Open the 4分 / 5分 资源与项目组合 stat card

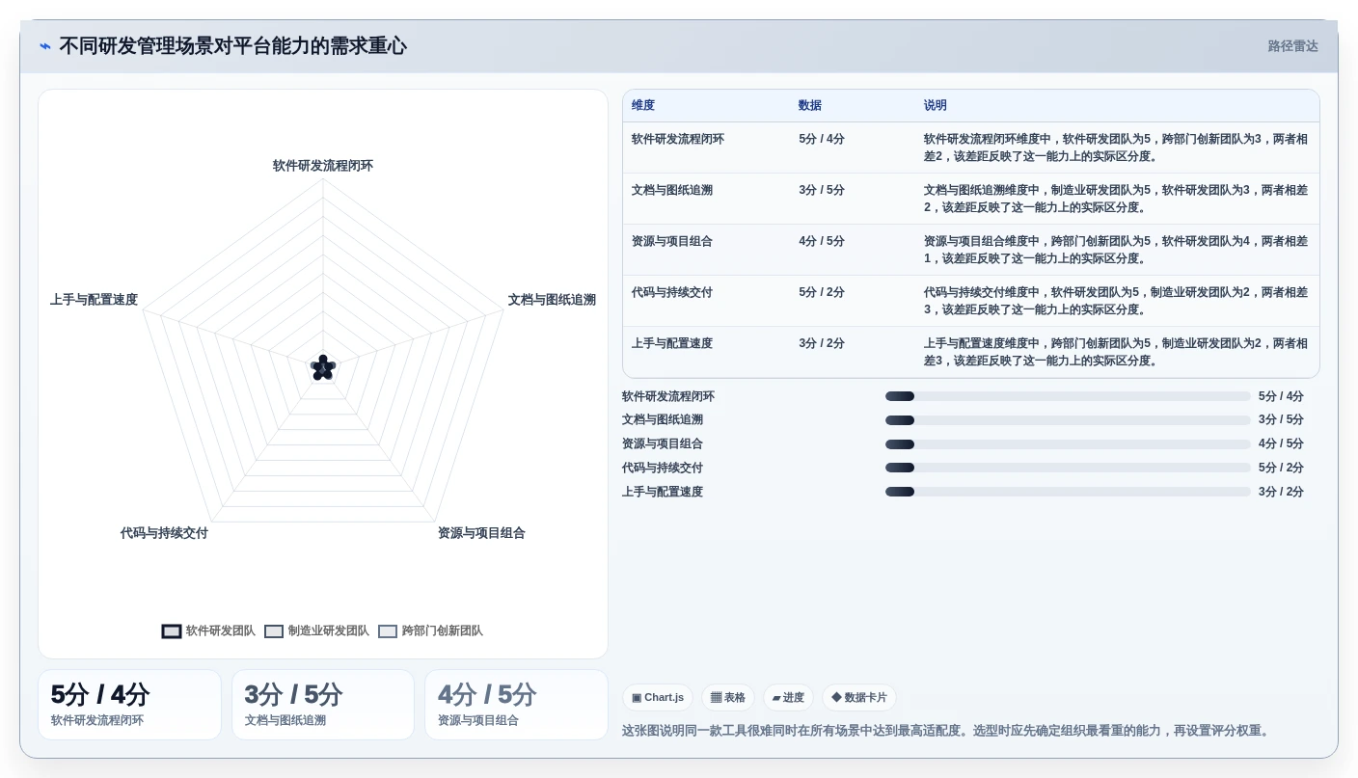pyautogui.click(x=516, y=705)
